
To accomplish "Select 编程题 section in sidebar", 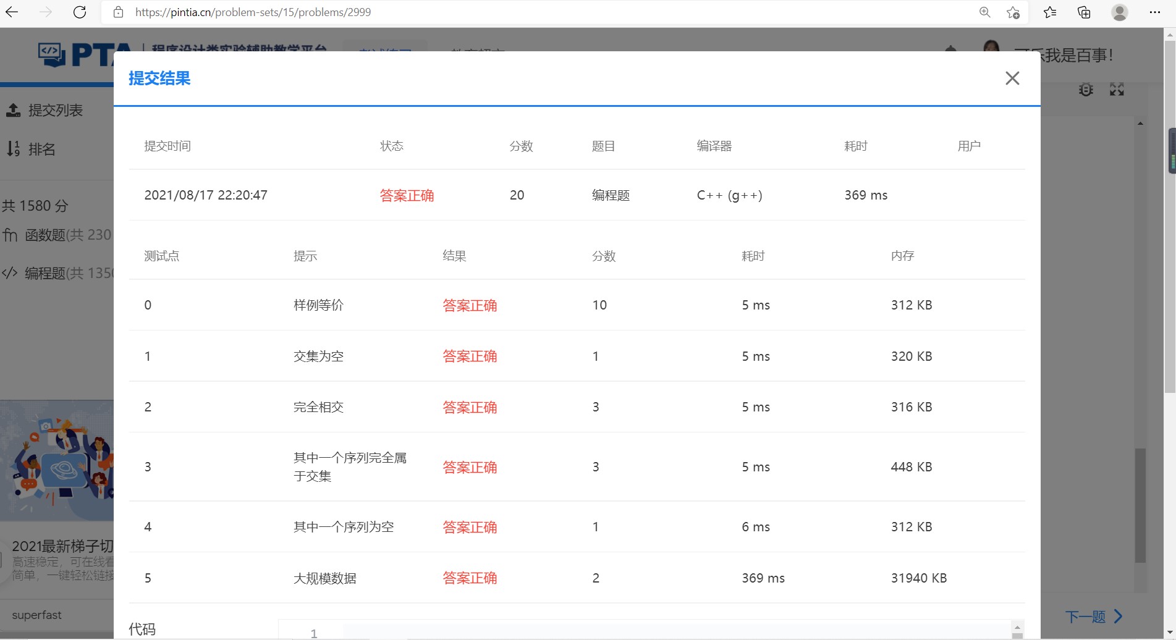I will click(57, 273).
